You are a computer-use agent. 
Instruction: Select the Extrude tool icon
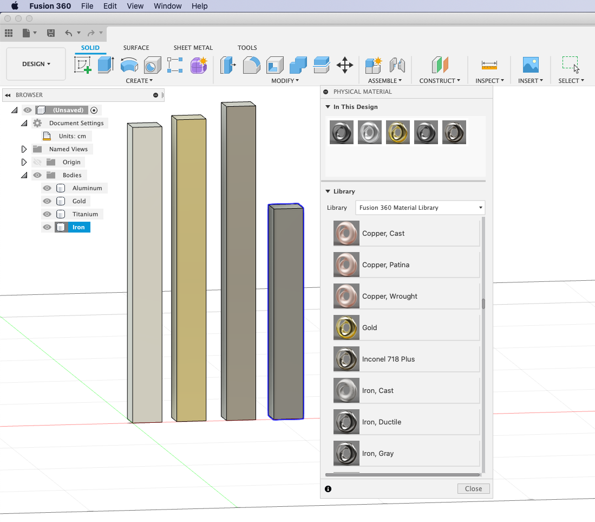106,65
